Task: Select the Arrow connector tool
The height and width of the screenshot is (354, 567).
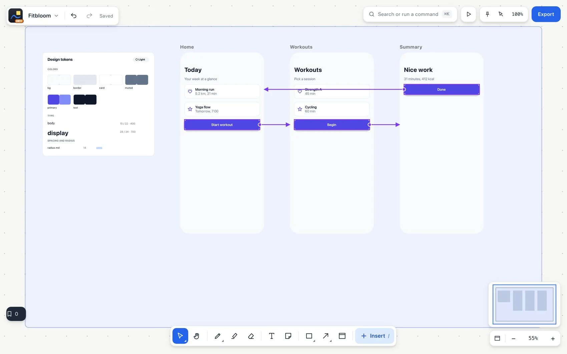Action: [326, 336]
